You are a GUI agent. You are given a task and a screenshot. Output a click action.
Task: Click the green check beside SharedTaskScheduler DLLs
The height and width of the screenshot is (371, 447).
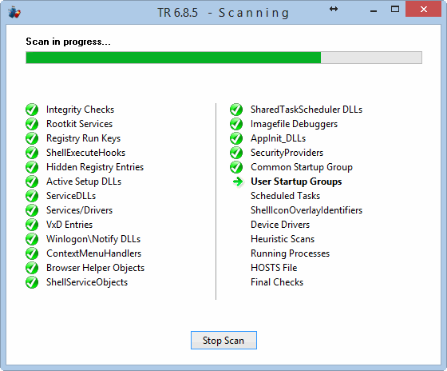coord(236,110)
